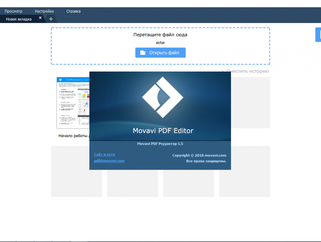
Task: Close the Новая вкладка tab
Action: pos(40,18)
